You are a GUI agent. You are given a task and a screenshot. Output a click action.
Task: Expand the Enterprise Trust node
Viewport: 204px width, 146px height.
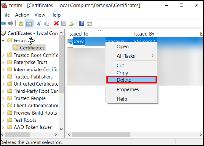coord(3,63)
